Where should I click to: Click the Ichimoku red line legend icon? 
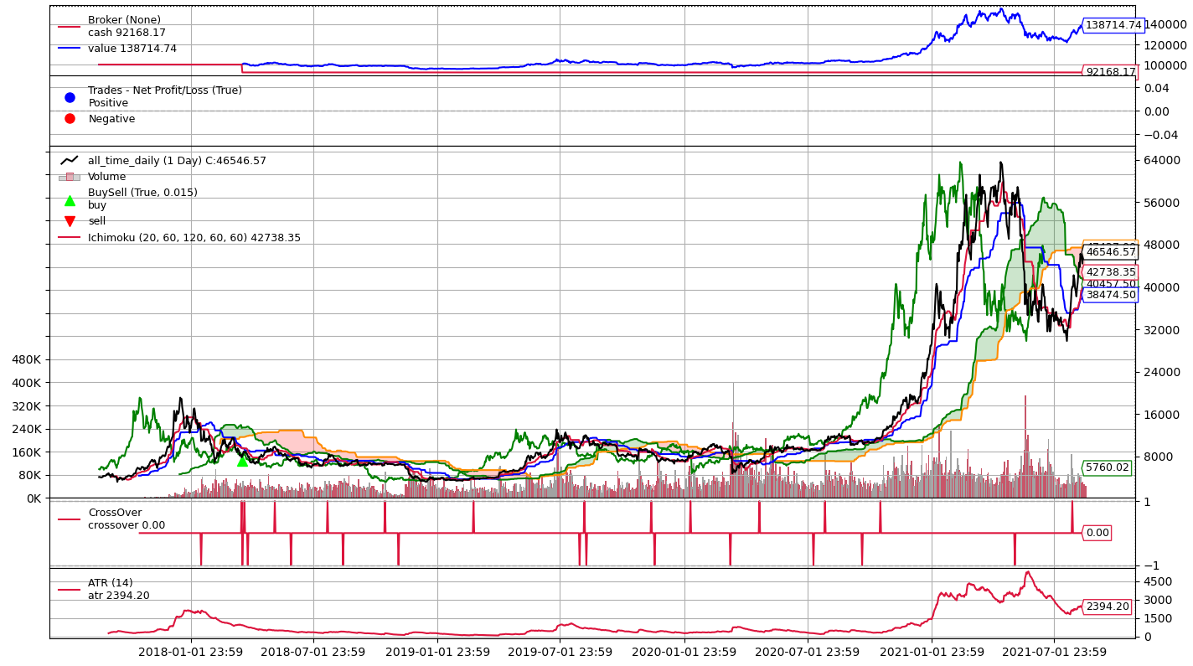pyautogui.click(x=70, y=238)
